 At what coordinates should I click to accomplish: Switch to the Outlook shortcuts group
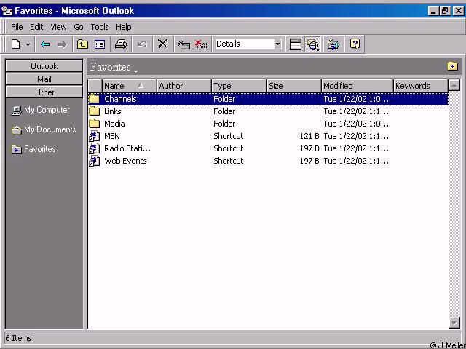coord(44,65)
